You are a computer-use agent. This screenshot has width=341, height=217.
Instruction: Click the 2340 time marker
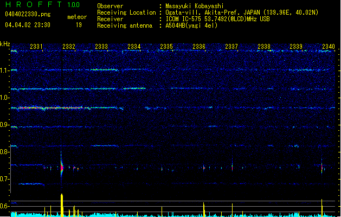(329, 47)
